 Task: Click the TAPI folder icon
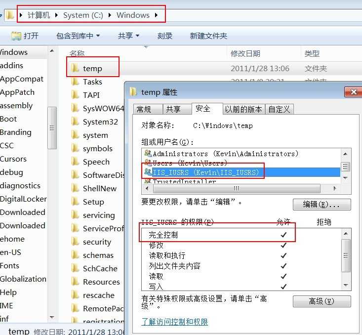coord(75,95)
